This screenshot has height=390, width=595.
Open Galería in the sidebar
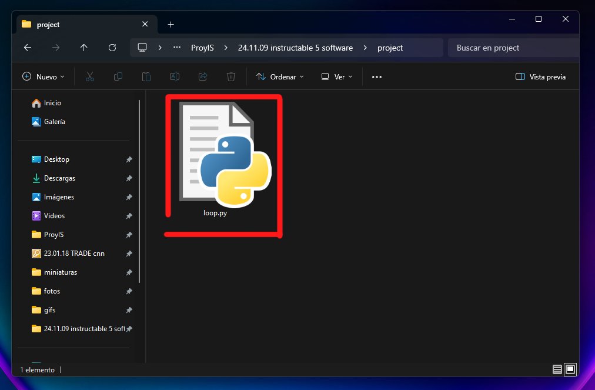(x=48, y=122)
